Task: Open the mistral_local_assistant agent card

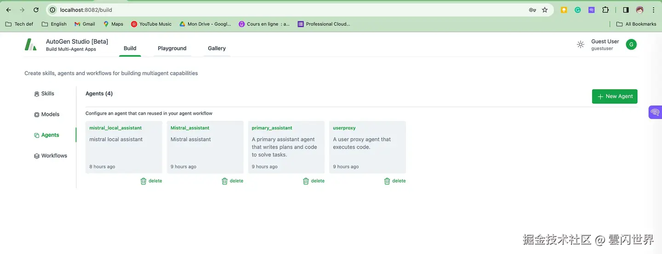Action: click(124, 147)
